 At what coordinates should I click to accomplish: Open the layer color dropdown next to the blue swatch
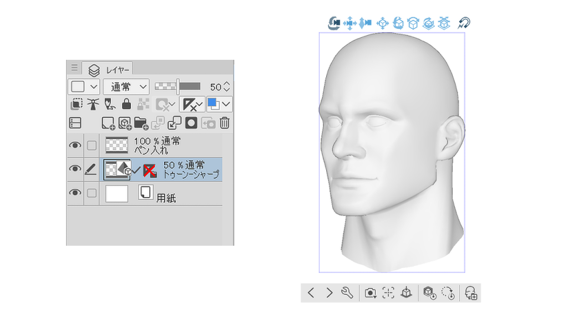225,104
